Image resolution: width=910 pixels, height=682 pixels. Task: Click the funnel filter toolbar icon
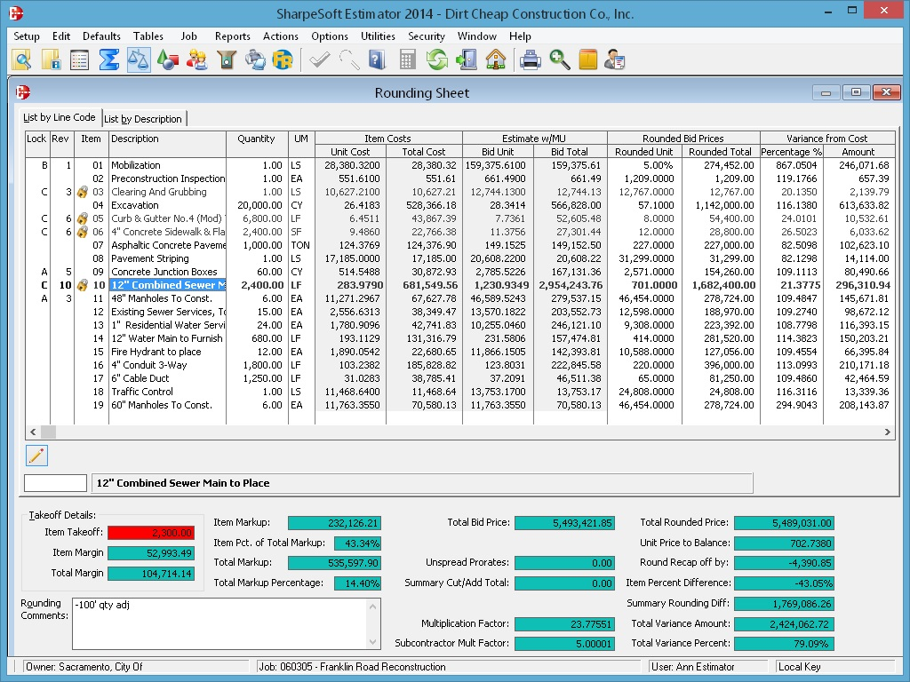pyautogui.click(x=226, y=60)
